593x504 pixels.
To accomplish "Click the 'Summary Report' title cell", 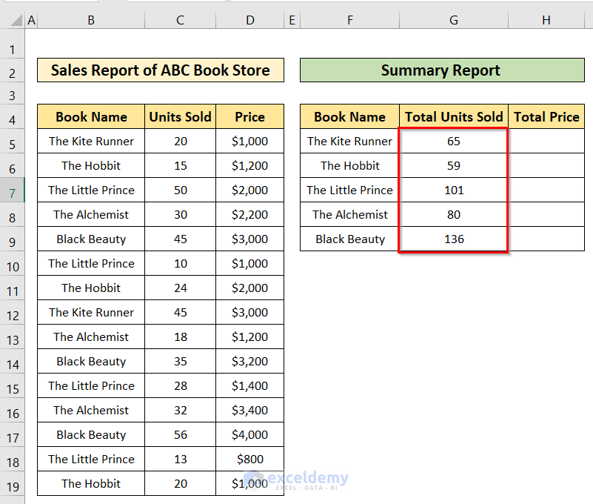I will click(440, 70).
